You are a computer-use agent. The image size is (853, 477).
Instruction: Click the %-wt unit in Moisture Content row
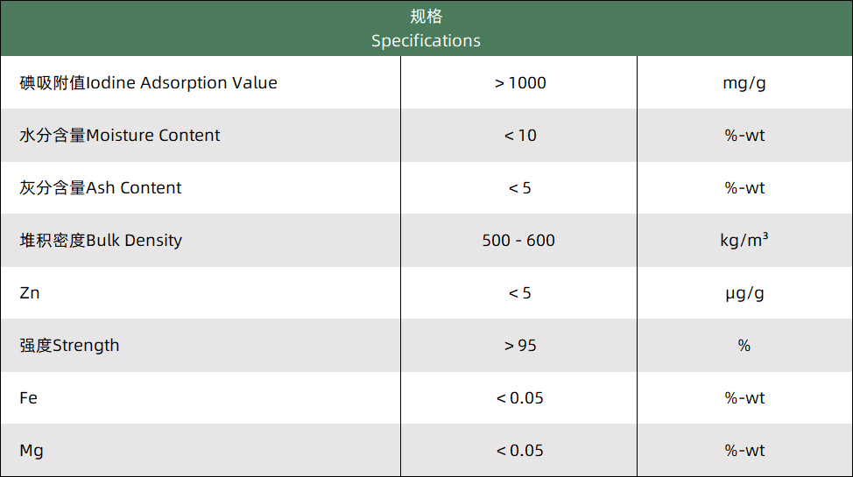click(x=744, y=136)
